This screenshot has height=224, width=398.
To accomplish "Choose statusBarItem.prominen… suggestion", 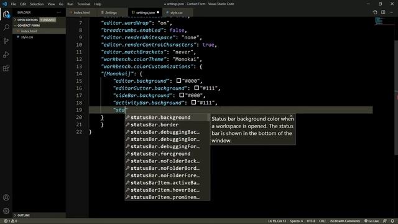I will point(167,197).
